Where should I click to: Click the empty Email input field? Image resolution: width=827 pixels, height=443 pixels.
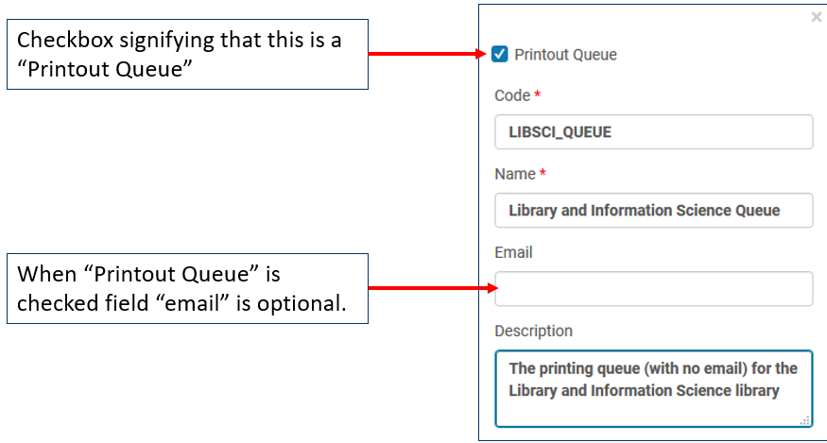coord(653,289)
